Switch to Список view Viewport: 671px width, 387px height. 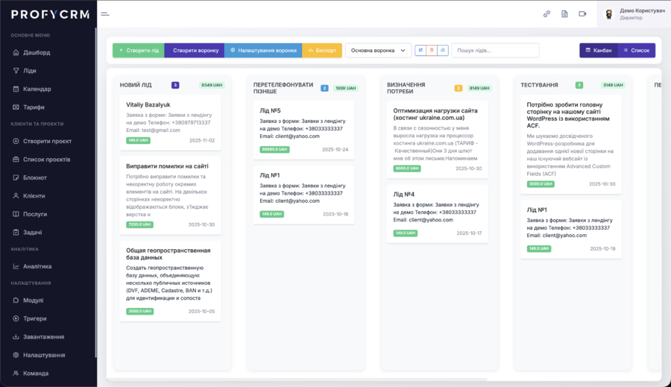636,50
